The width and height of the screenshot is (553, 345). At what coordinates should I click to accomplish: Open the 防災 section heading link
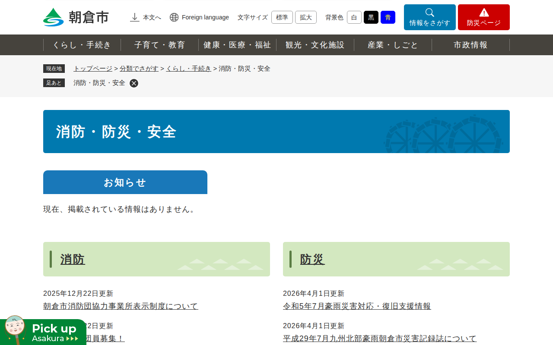pyautogui.click(x=312, y=259)
